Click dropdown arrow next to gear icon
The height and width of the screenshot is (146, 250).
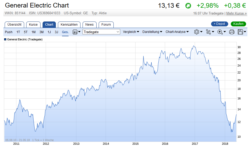[201, 32]
